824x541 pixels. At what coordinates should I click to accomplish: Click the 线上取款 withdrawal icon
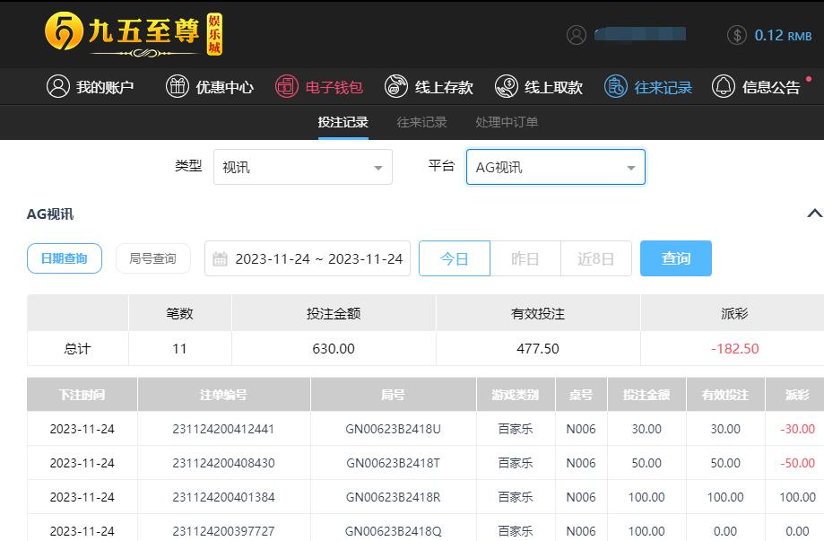(x=507, y=87)
